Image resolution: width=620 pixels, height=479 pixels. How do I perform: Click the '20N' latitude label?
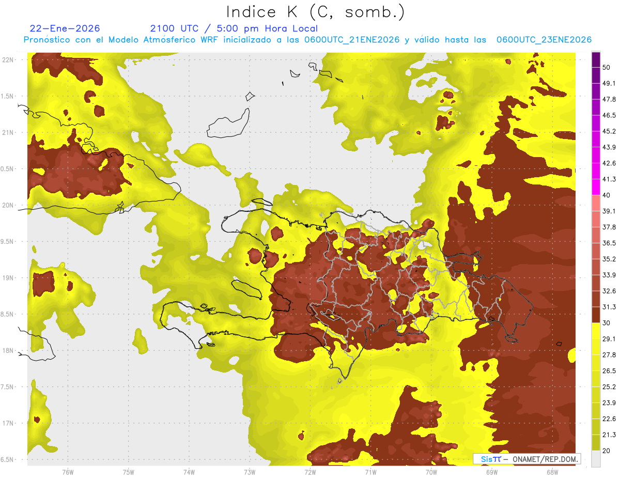[7, 205]
